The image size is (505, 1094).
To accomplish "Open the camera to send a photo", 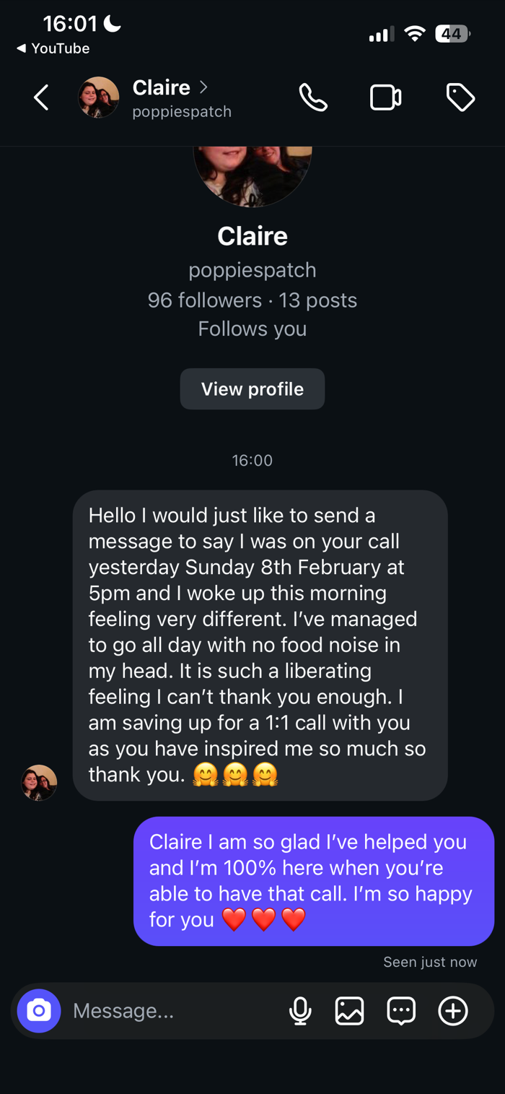I will 39,1010.
